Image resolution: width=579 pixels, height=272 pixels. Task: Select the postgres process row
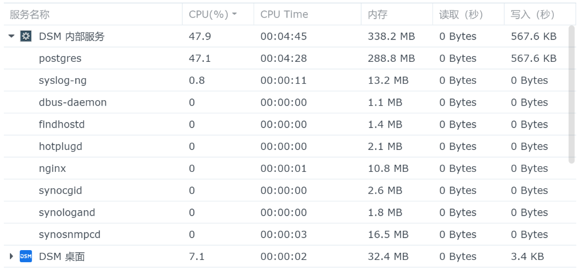pyautogui.click(x=286, y=58)
